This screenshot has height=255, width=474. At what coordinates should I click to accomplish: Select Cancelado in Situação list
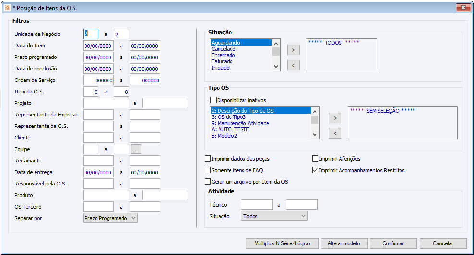223,49
